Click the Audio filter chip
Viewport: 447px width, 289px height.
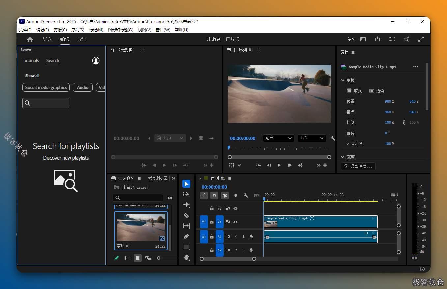pyautogui.click(x=83, y=87)
